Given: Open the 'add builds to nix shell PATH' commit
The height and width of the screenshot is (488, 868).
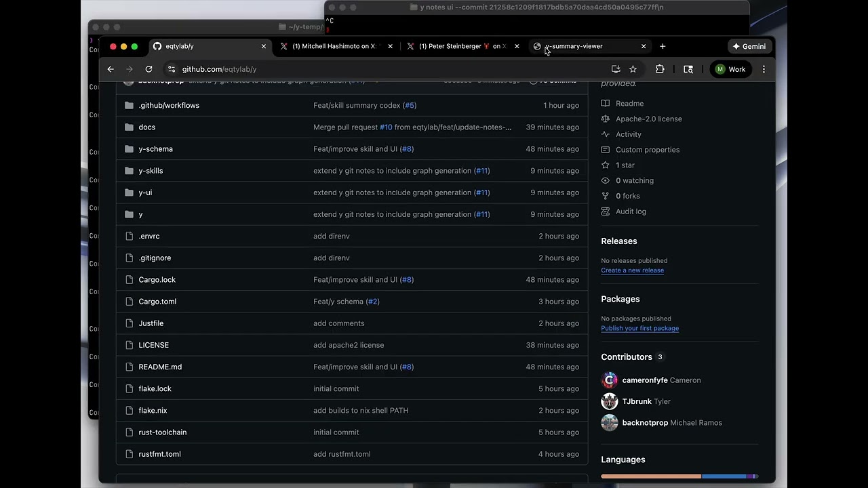Looking at the screenshot, I should (361, 411).
